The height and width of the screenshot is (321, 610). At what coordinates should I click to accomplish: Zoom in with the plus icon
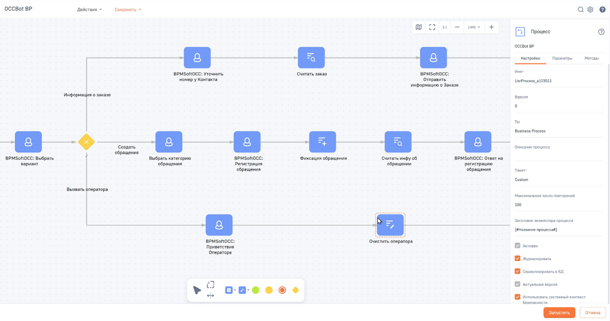click(491, 27)
